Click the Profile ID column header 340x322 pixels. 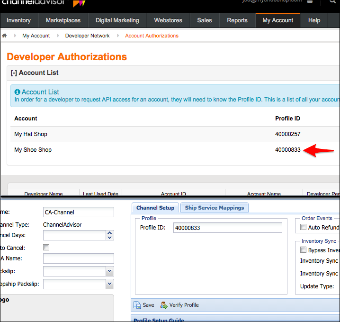[x=287, y=119]
